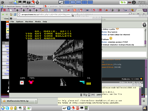Open the icon at bottom panel's right end

[x=145, y=108]
